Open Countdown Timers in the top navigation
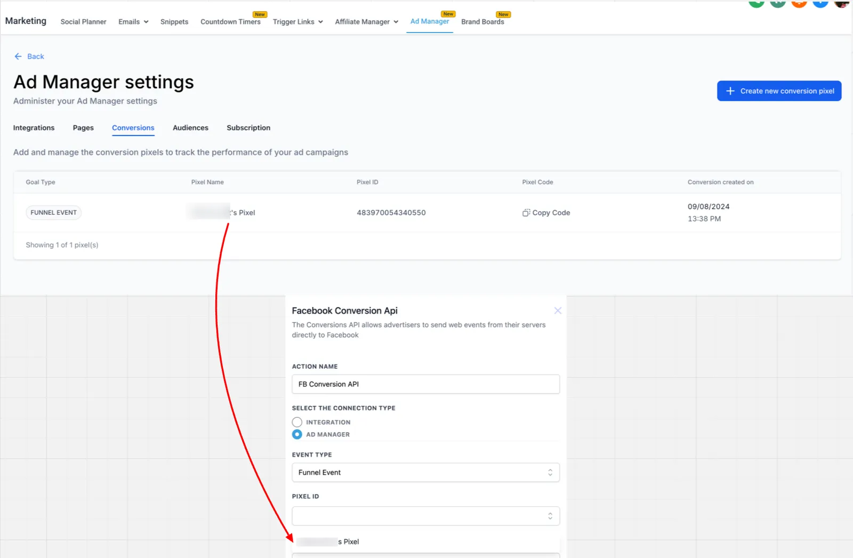 point(230,22)
